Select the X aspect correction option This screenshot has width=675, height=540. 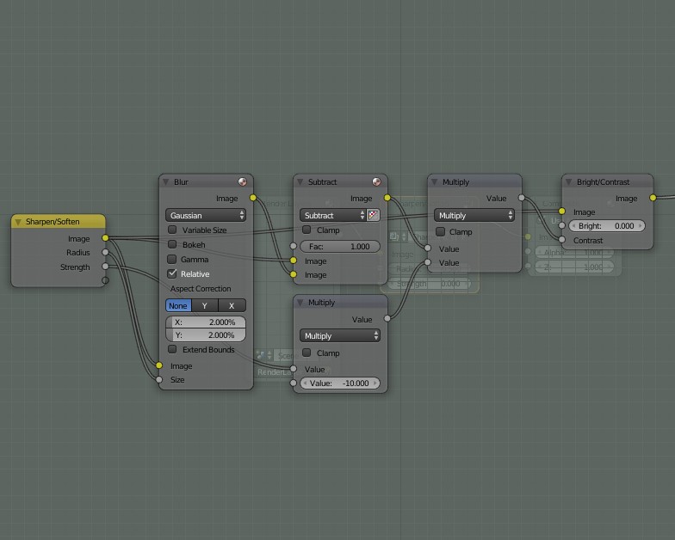232,305
